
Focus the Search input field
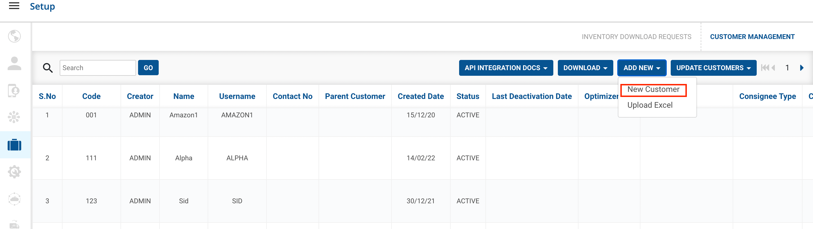tap(98, 68)
